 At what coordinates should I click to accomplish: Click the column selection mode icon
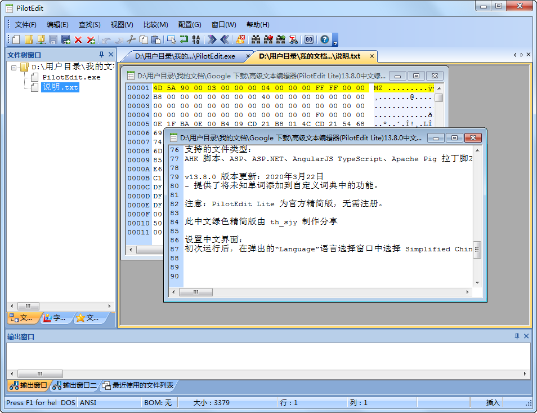171,40
